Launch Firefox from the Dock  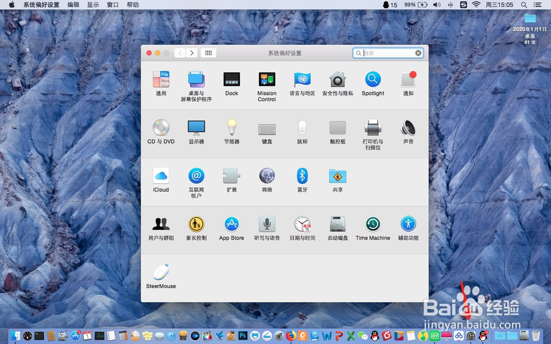[291, 336]
